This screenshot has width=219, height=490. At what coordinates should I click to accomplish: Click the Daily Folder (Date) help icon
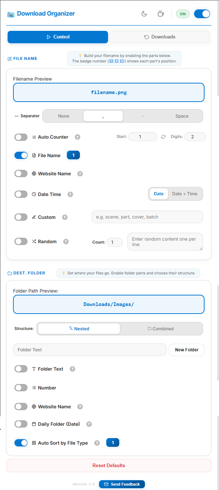(89, 424)
